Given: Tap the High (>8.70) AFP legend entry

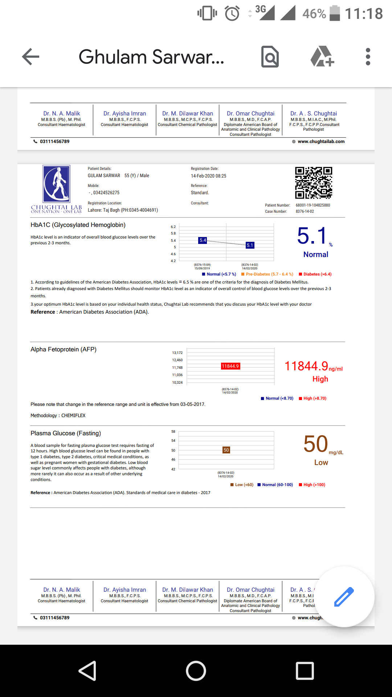Looking at the screenshot, I should (313, 399).
